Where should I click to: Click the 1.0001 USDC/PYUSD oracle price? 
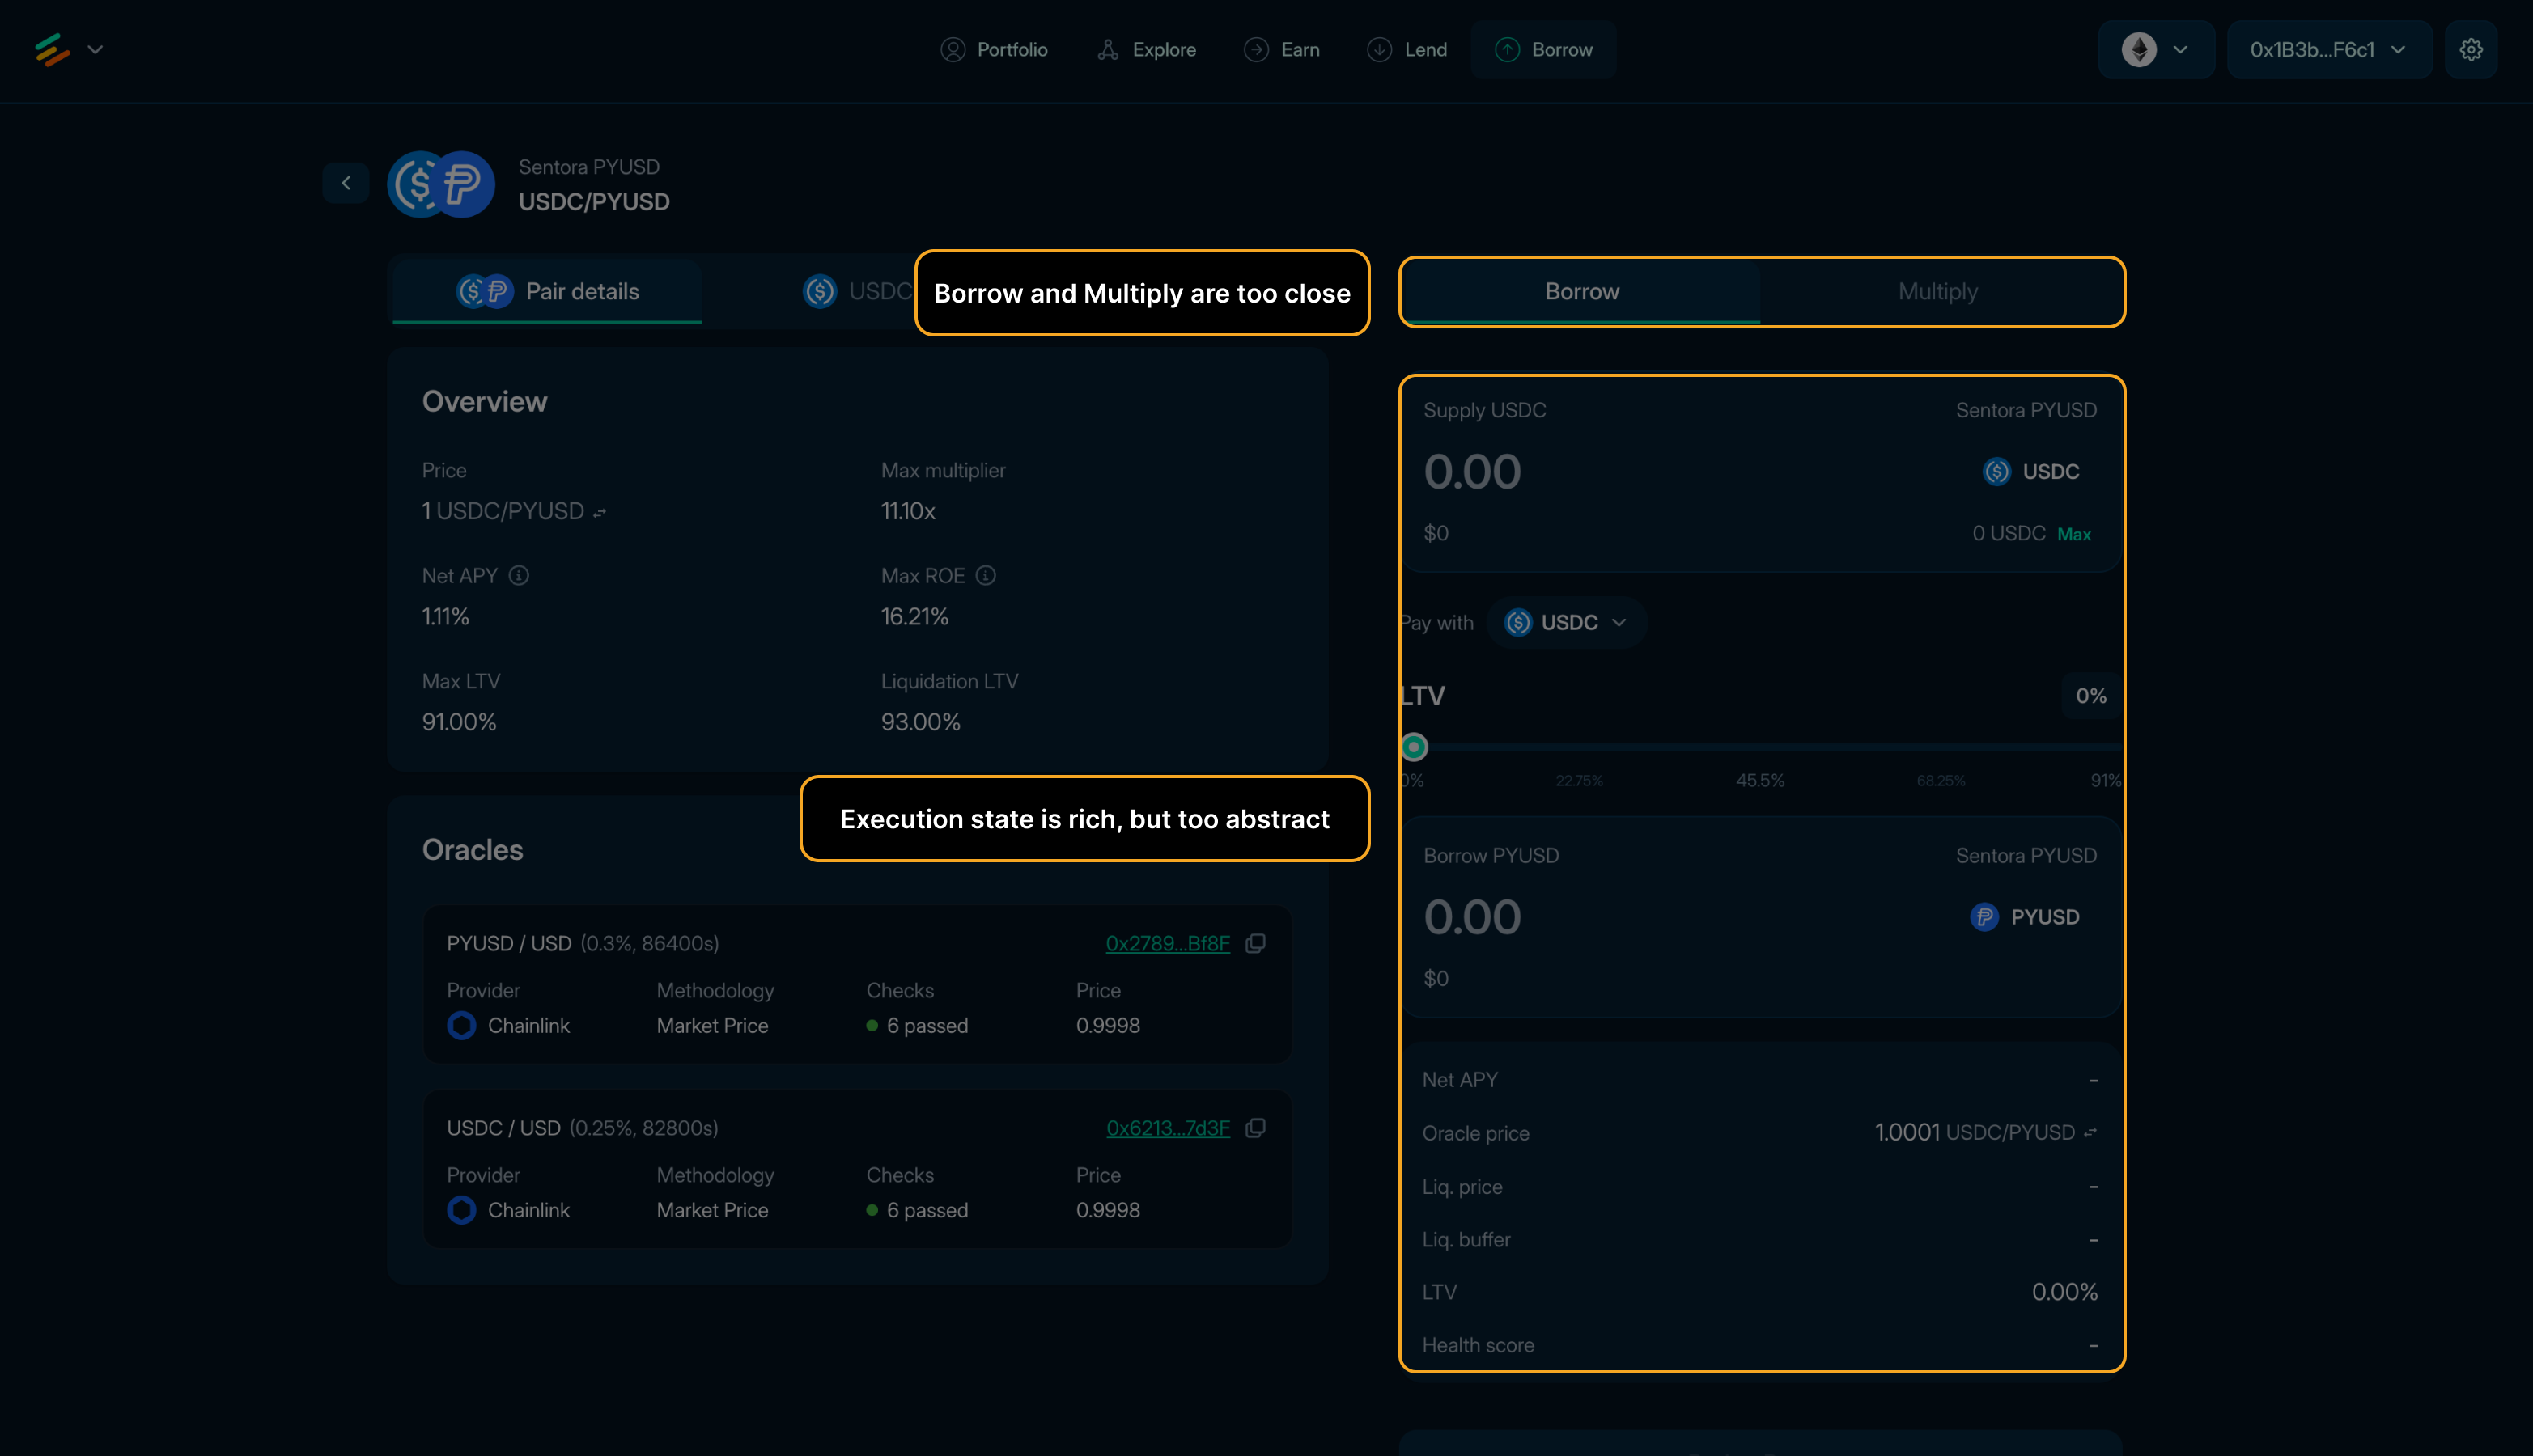point(1974,1132)
